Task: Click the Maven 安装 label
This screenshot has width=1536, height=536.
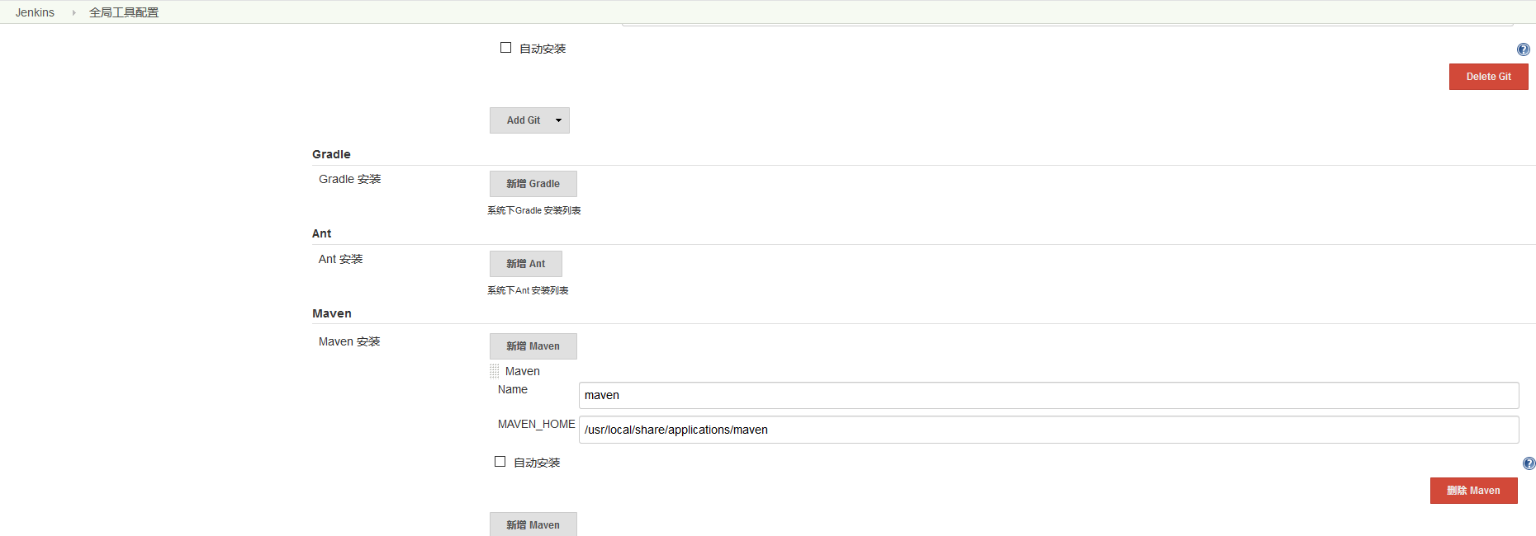Action: [x=349, y=341]
